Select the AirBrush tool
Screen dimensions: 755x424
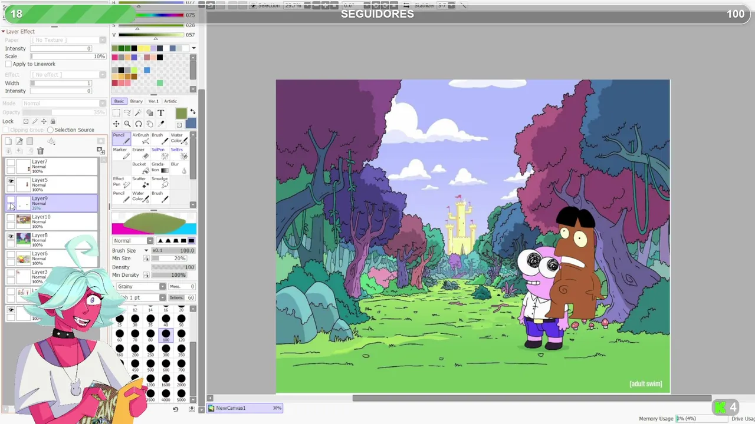coord(140,139)
